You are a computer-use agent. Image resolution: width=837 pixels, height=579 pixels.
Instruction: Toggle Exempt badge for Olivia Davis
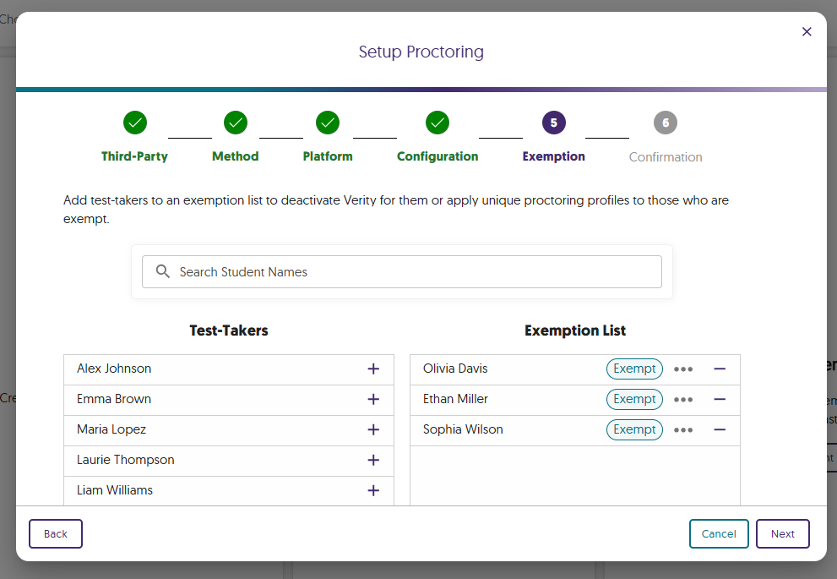[x=634, y=369]
